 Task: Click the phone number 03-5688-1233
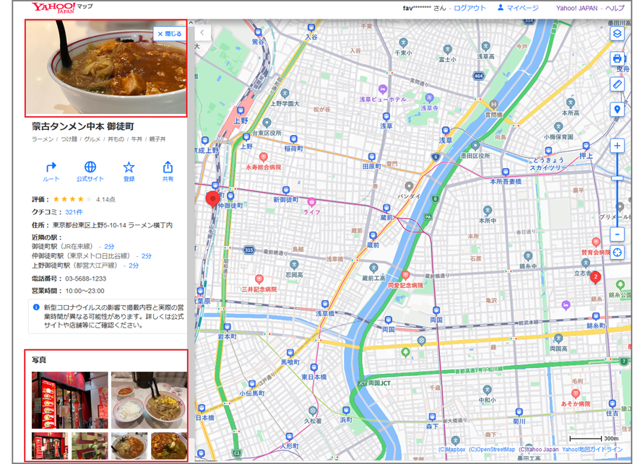coord(86,279)
